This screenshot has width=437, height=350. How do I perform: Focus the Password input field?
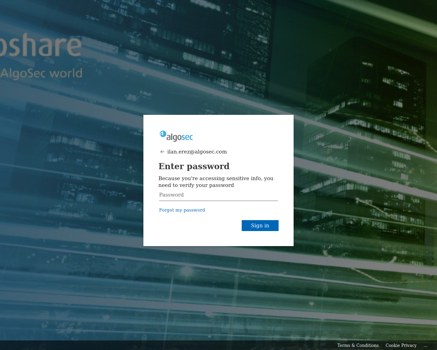click(218, 195)
